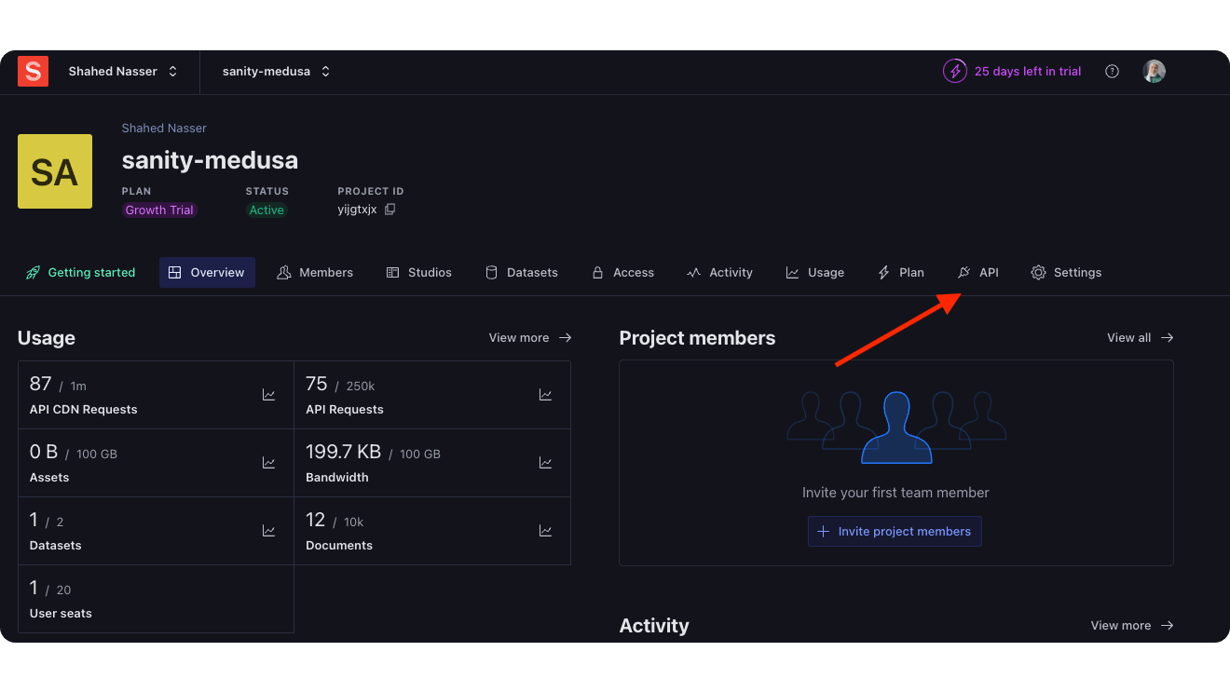Open the Settings tab

tap(1067, 272)
